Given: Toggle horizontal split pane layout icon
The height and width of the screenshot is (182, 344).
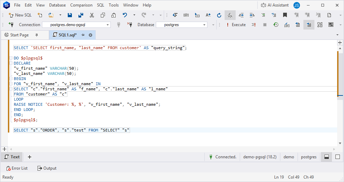Looking at the screenshot, I should [x=327, y=157].
